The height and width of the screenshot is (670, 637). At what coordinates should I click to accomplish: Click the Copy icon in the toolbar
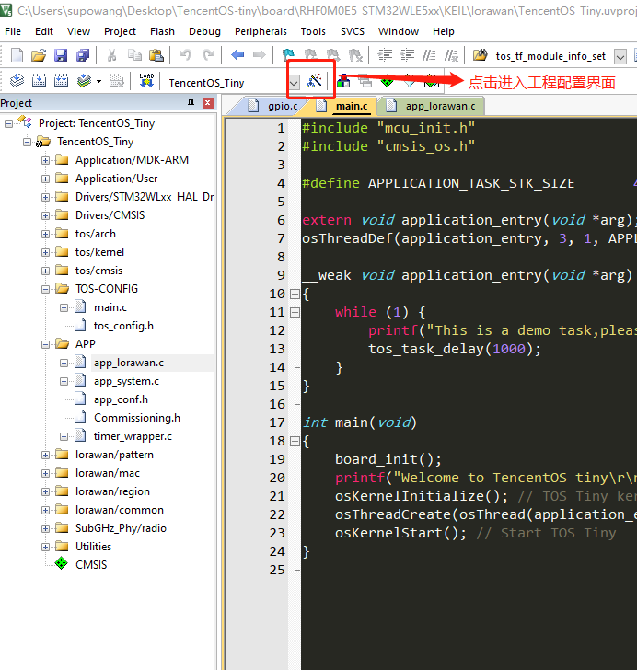click(x=134, y=55)
